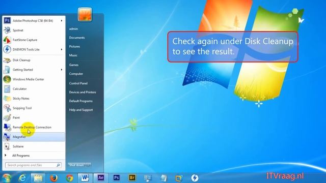Open Music library link
This screenshot has width=326, height=183.
point(73,55)
